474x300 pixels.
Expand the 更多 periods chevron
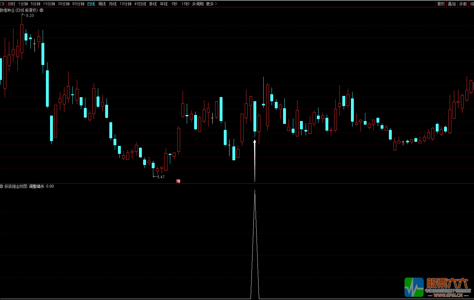point(216,4)
